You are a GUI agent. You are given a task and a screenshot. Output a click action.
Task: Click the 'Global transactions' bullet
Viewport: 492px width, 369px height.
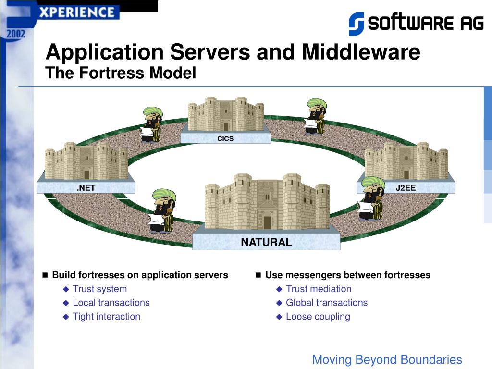(327, 303)
